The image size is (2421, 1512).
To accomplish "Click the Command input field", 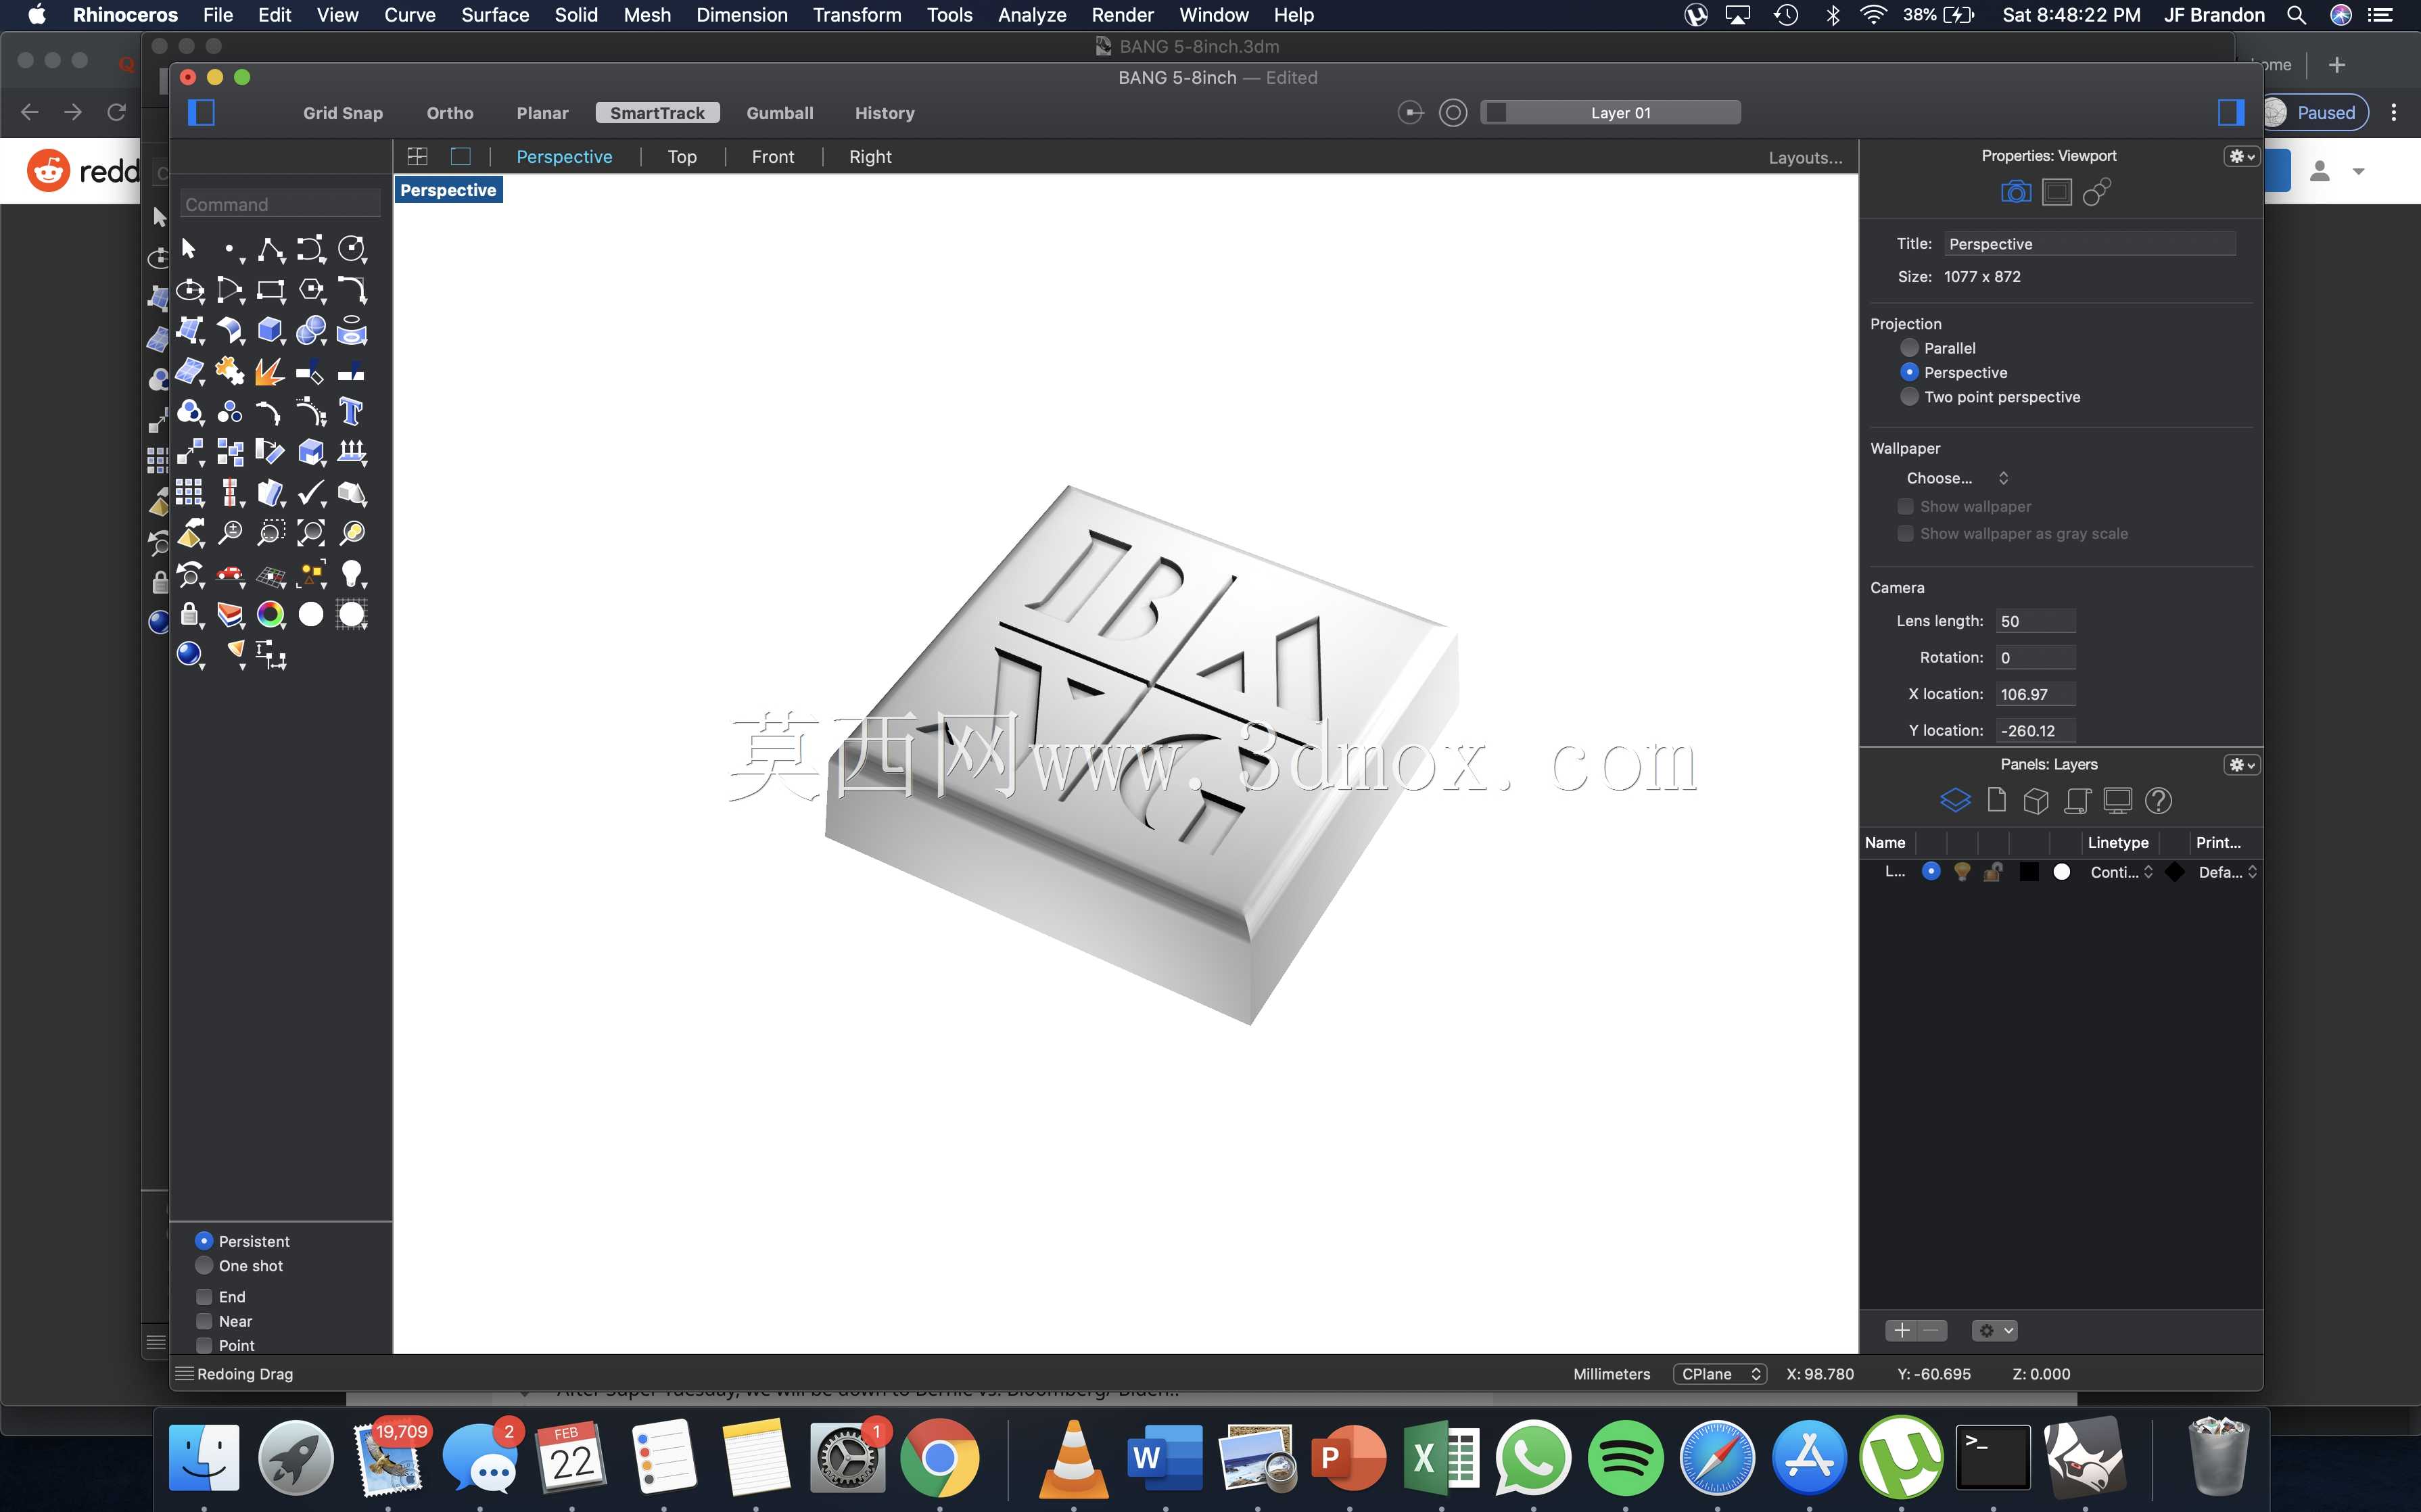I will pyautogui.click(x=280, y=204).
